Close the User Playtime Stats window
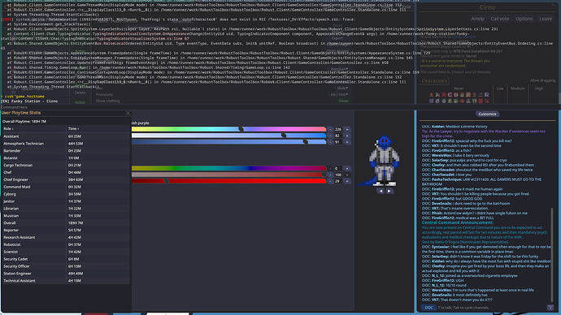The width and height of the screenshot is (561, 315). point(128,113)
